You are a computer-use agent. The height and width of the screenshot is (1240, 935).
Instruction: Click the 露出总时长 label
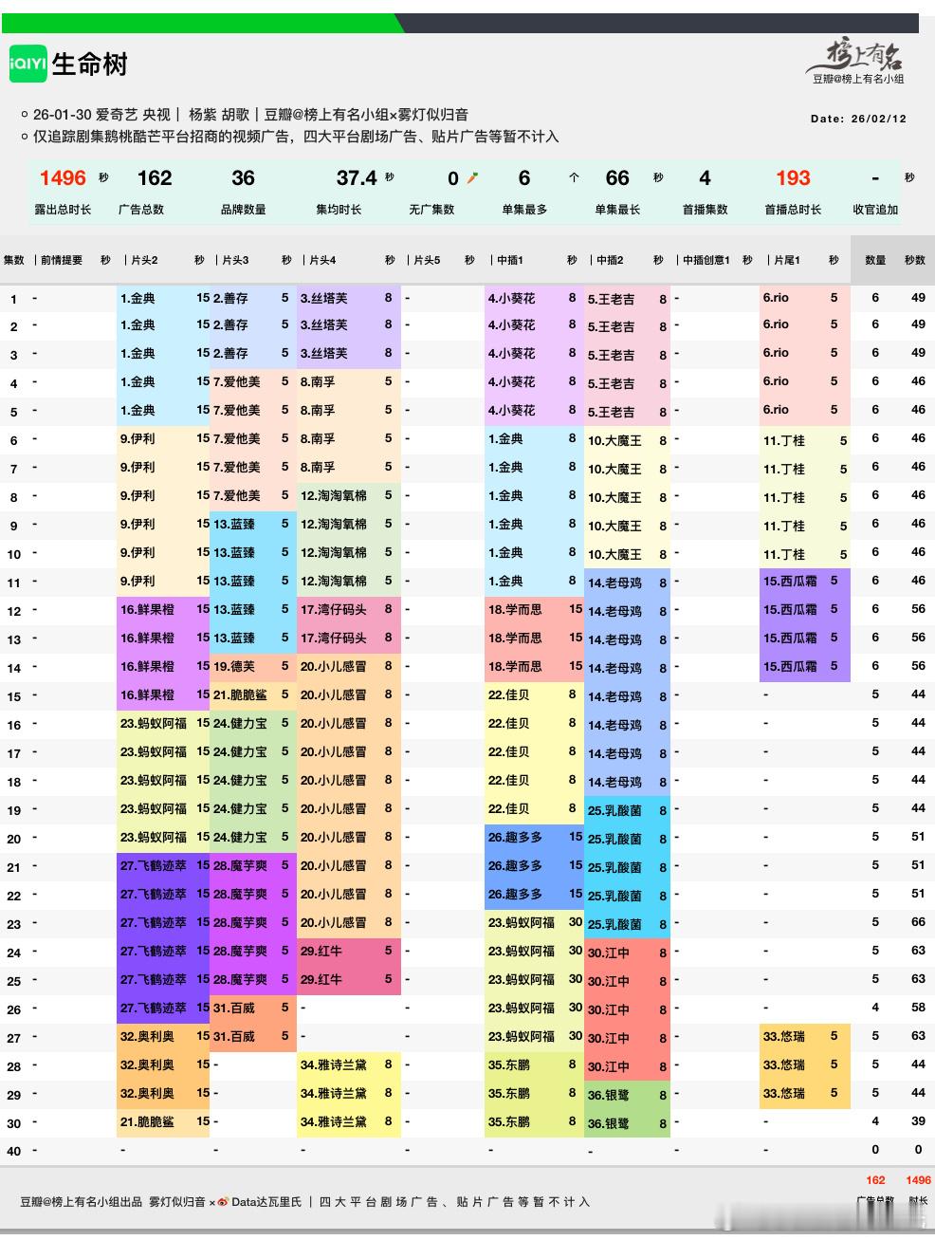pyautogui.click(x=63, y=210)
